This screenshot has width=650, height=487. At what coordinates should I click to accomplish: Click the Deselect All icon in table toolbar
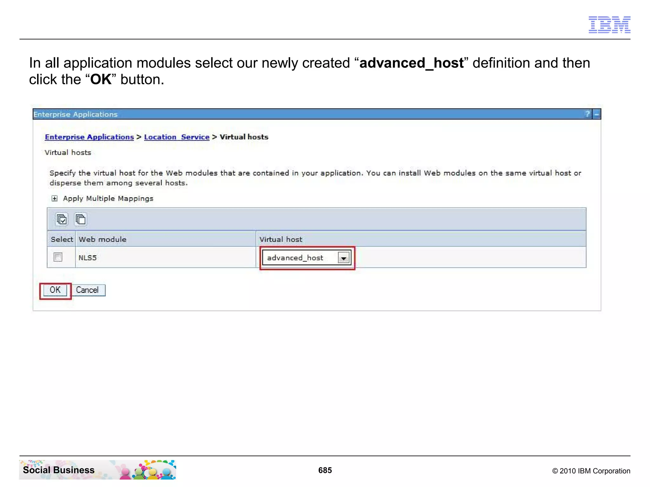(x=80, y=219)
